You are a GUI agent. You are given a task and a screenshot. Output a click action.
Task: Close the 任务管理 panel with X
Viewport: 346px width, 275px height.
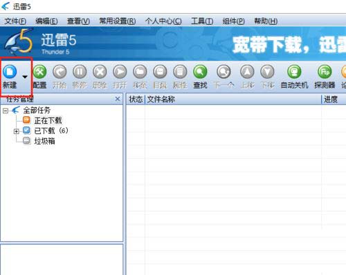click(x=118, y=99)
